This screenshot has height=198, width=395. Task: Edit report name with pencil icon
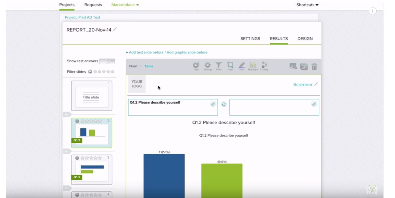coord(115,29)
